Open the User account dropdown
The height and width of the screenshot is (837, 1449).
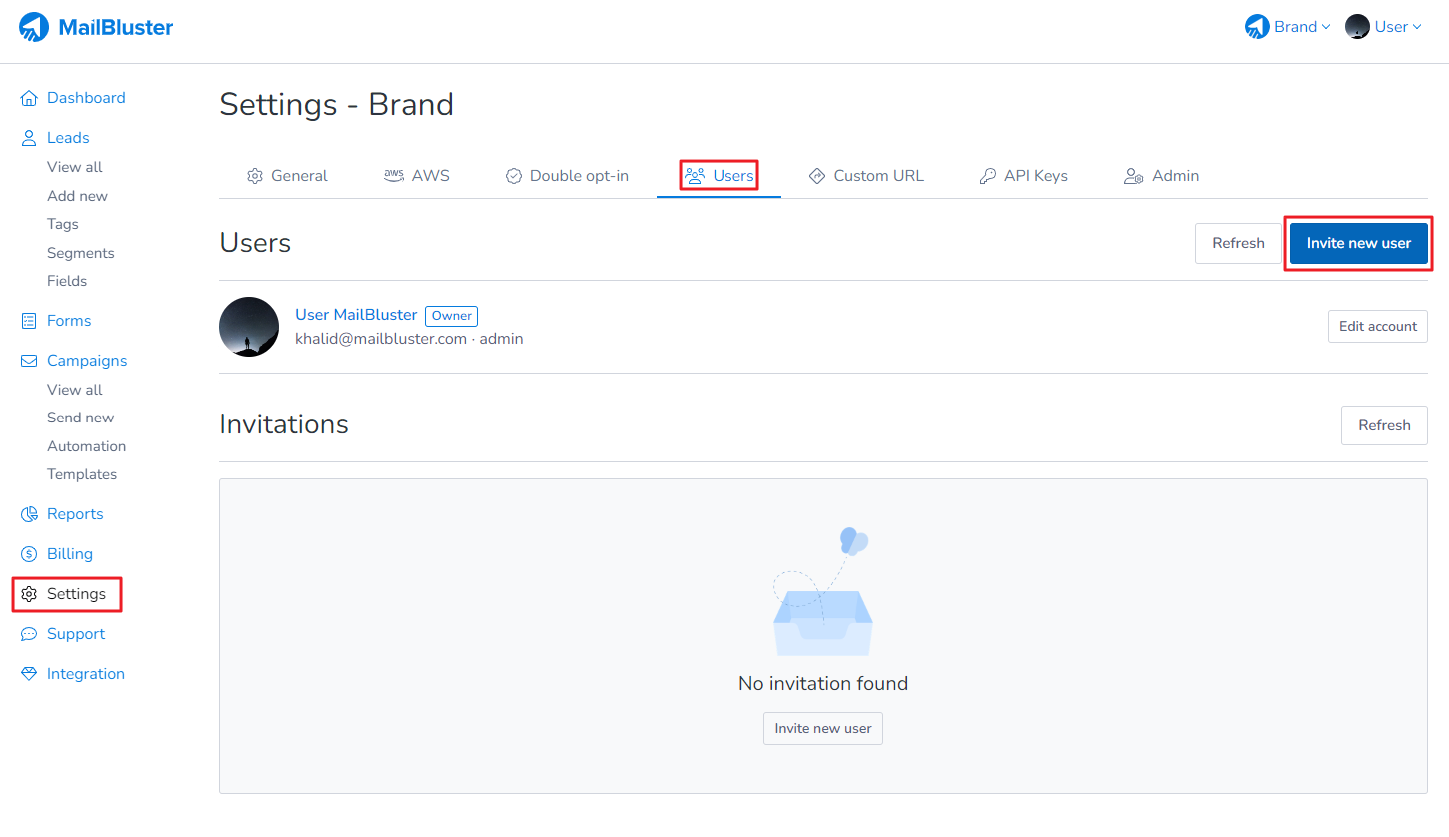pyautogui.click(x=1383, y=27)
